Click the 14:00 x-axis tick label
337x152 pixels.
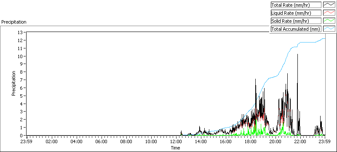[x=201, y=141]
